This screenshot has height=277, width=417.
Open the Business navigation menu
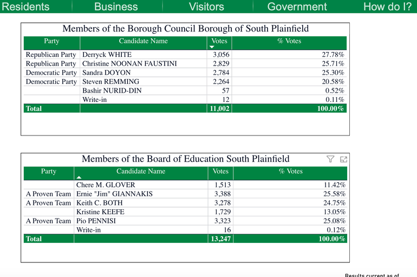[116, 7]
